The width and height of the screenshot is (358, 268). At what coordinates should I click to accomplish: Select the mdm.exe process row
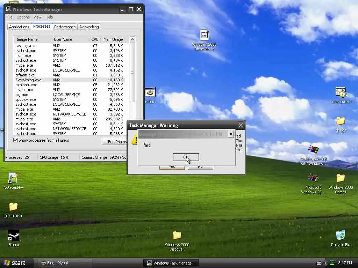tap(69, 55)
